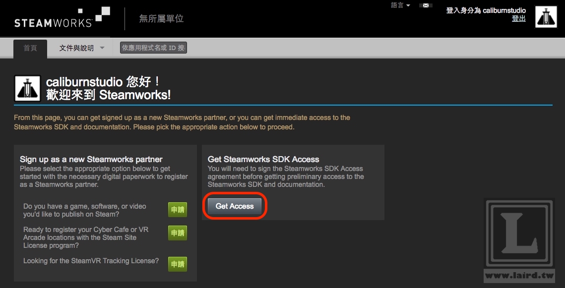This screenshot has width=565, height=288.
Task: Click 'Sign up as a new Steamworks partner' heading
Action: (x=91, y=159)
